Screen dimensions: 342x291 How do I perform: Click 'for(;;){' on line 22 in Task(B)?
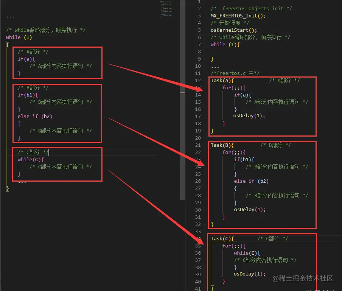pyautogui.click(x=234, y=153)
